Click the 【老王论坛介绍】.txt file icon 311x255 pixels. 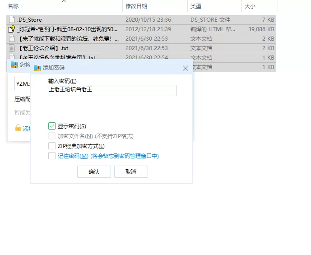(x=12, y=48)
